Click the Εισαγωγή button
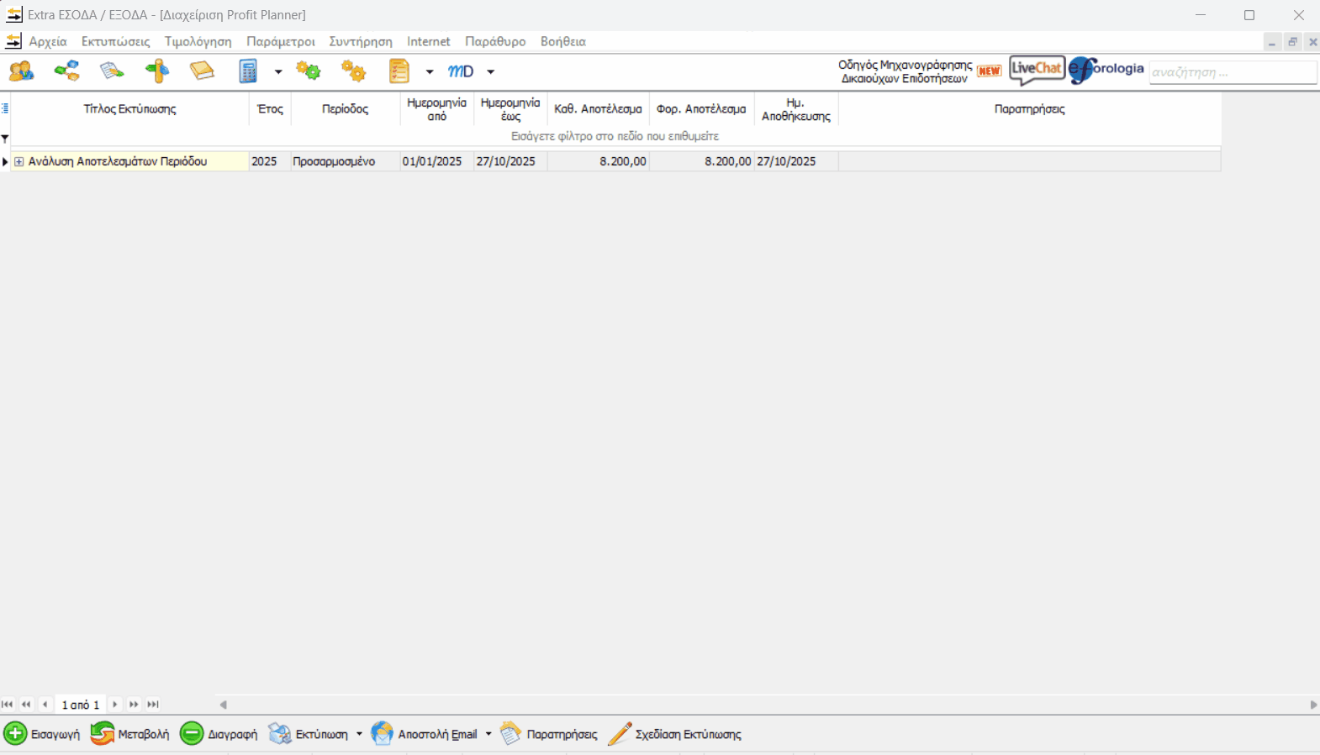The image size is (1320, 755). [42, 734]
